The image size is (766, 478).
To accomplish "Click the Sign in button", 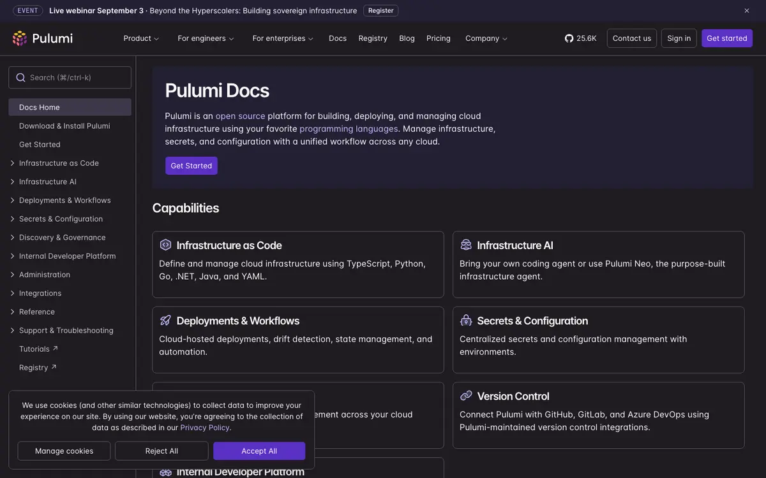I will [679, 38].
